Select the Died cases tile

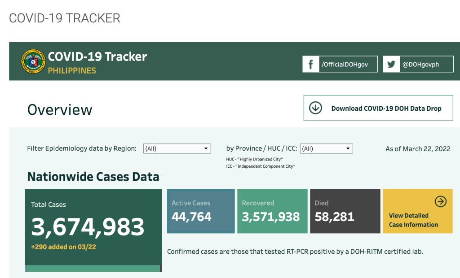point(345,211)
